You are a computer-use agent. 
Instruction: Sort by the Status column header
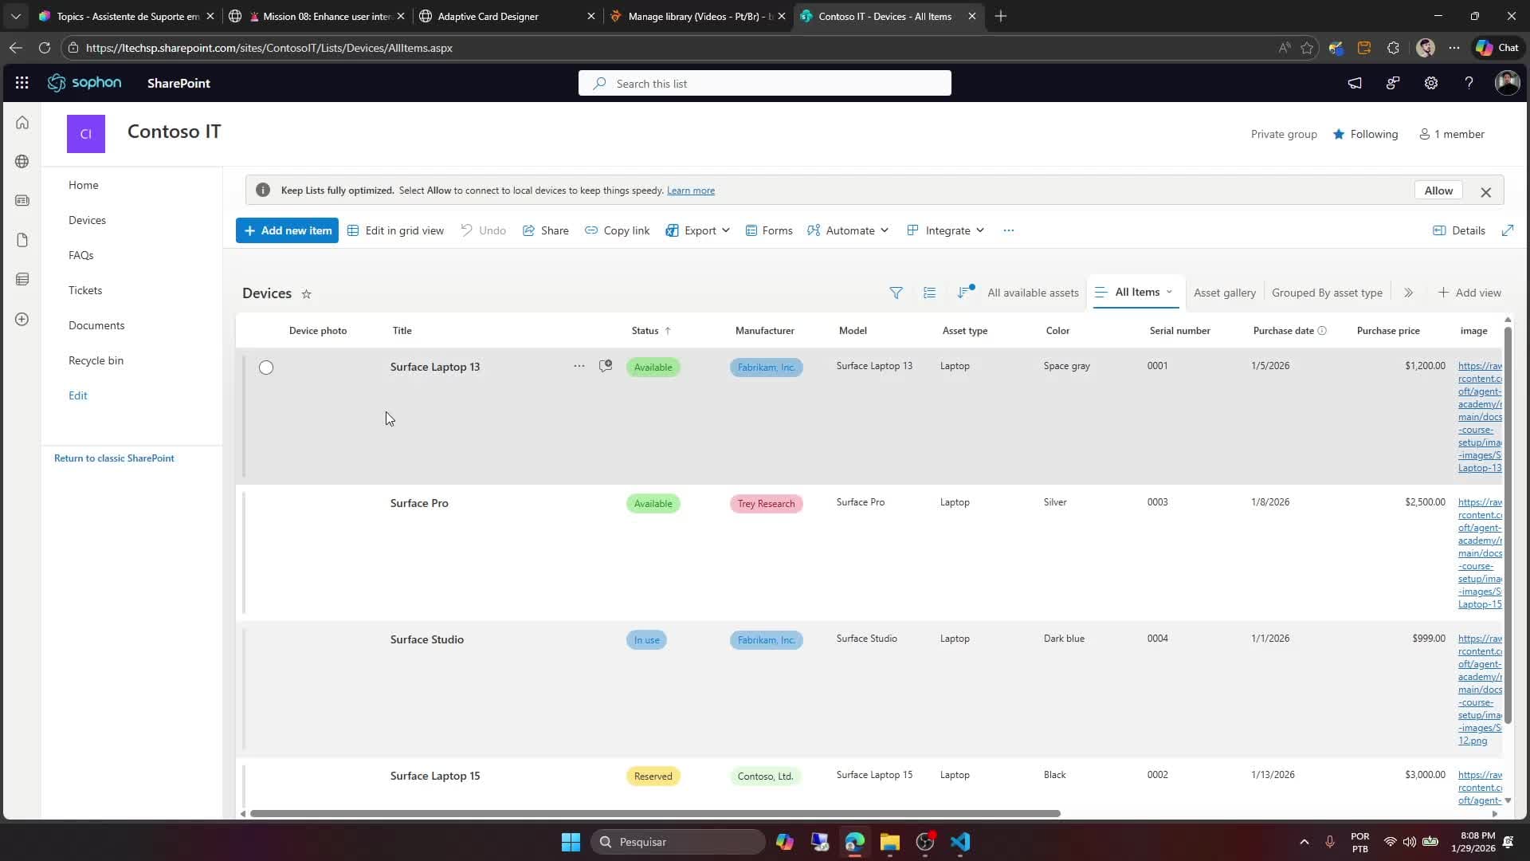(645, 331)
